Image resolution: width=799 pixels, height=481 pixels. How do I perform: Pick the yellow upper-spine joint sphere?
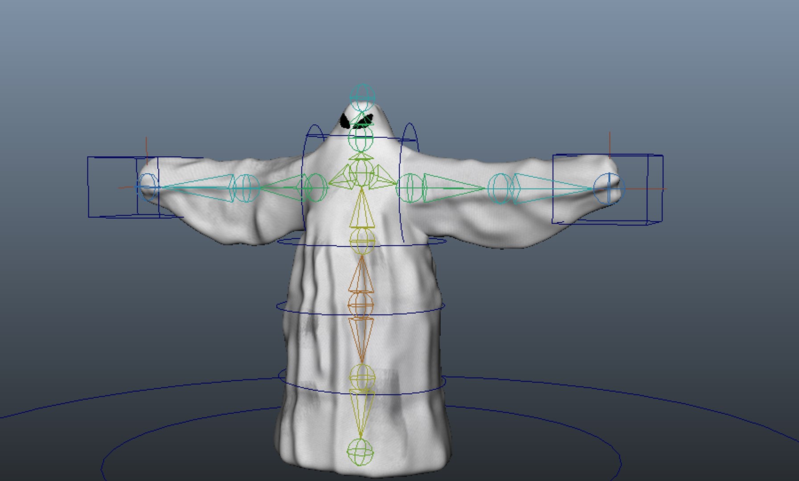(362, 241)
